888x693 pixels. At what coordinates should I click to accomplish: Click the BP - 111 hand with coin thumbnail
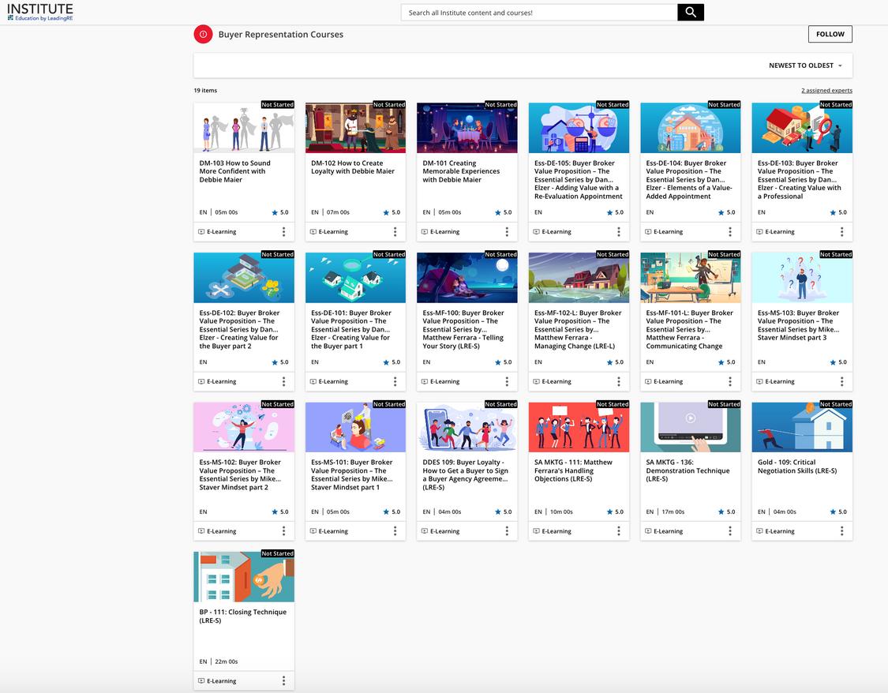coord(244,577)
